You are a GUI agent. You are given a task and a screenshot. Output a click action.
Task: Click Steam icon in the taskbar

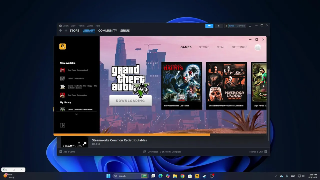[x=204, y=176]
